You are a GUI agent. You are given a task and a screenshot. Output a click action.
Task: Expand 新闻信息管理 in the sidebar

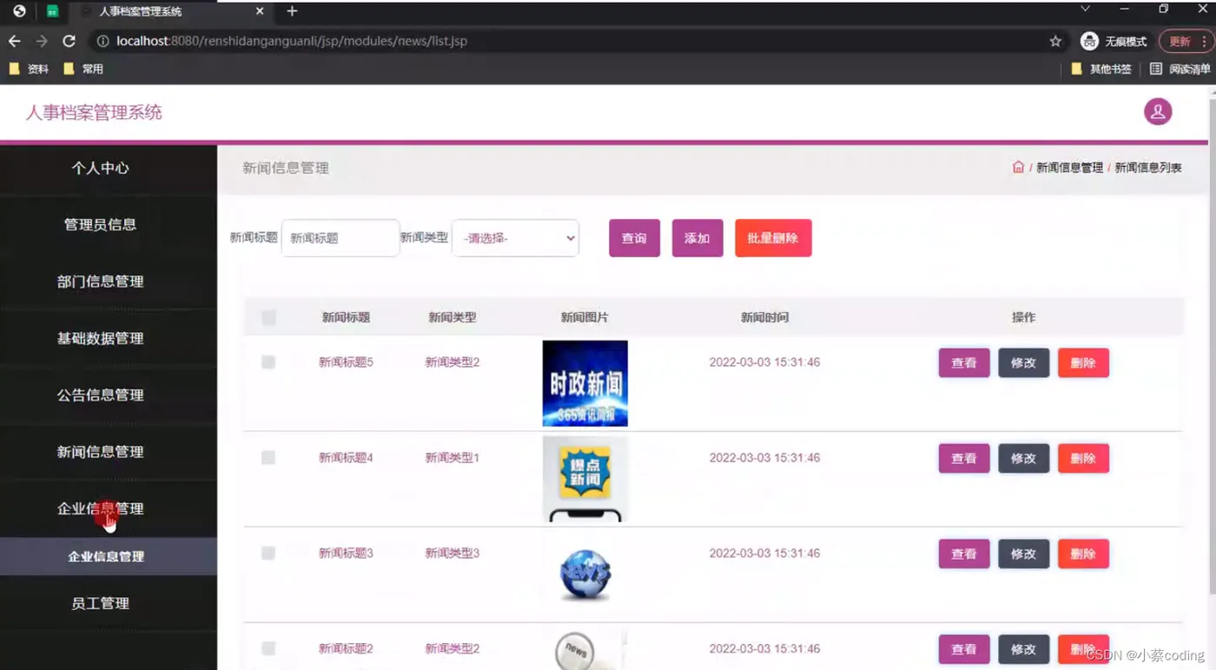click(101, 452)
